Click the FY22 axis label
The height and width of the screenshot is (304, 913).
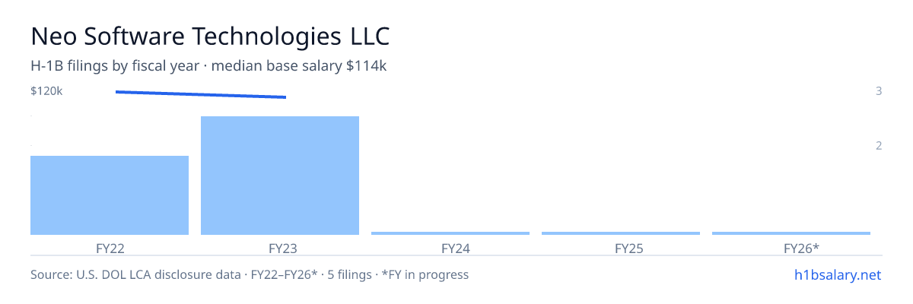[x=110, y=249]
